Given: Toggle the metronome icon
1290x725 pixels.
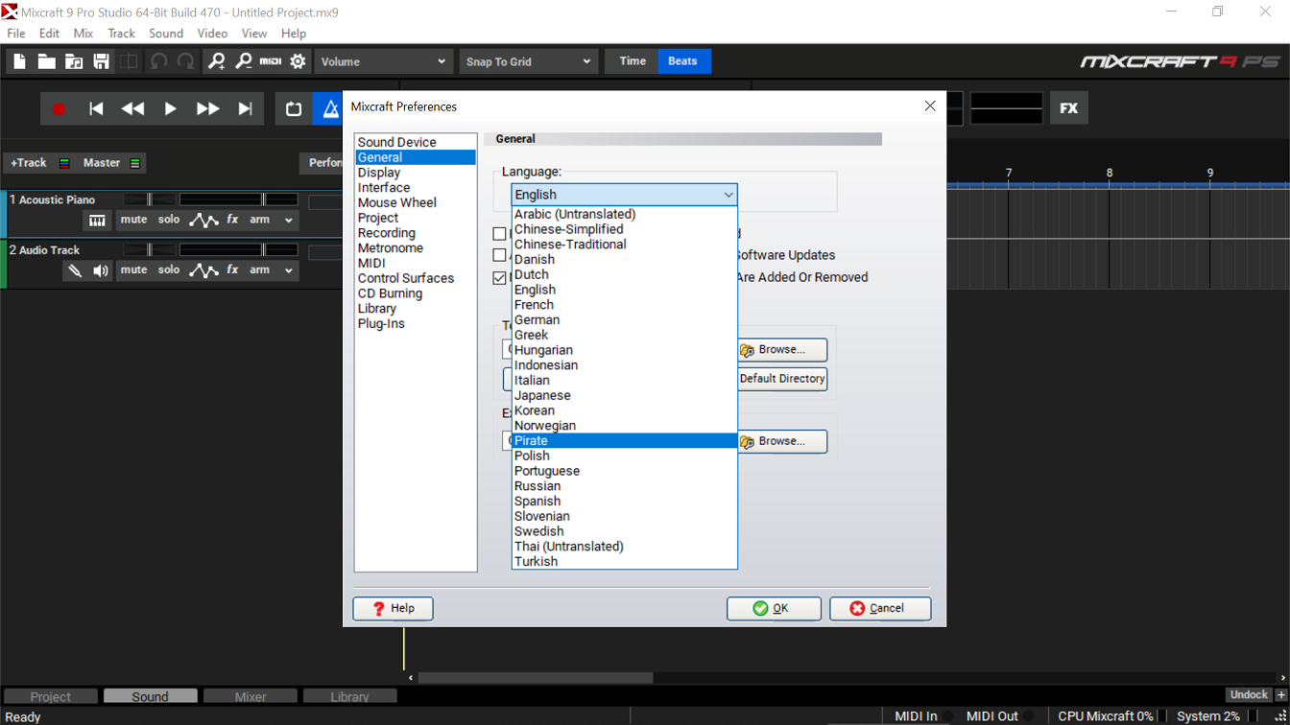Looking at the screenshot, I should coord(329,109).
